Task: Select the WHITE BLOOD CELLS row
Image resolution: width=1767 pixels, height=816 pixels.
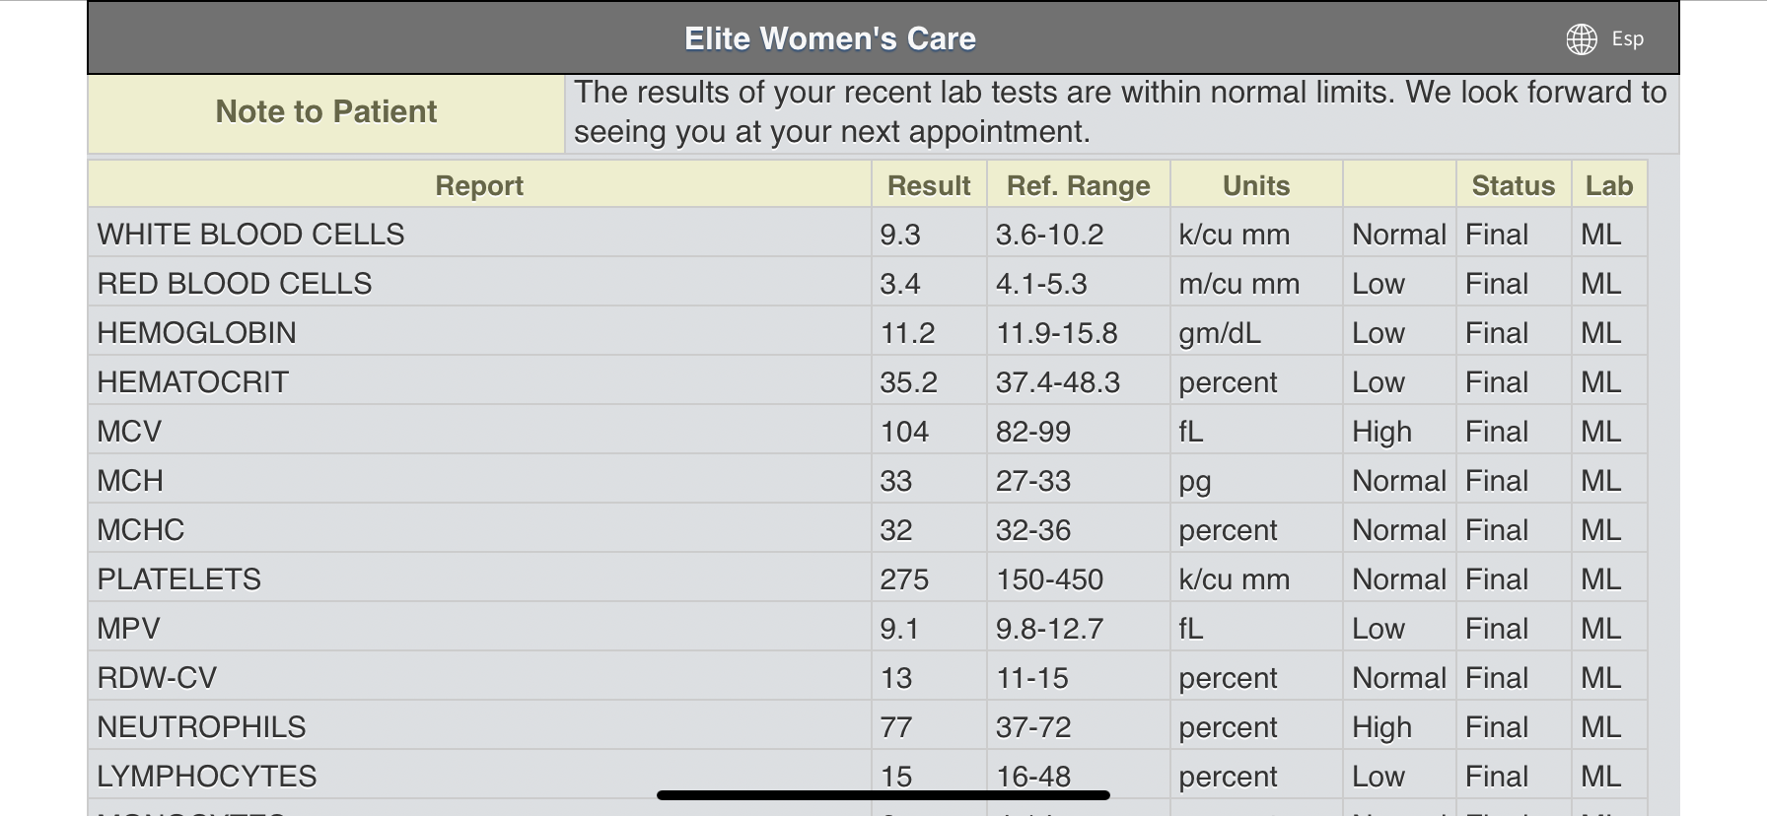Action: pos(250,235)
